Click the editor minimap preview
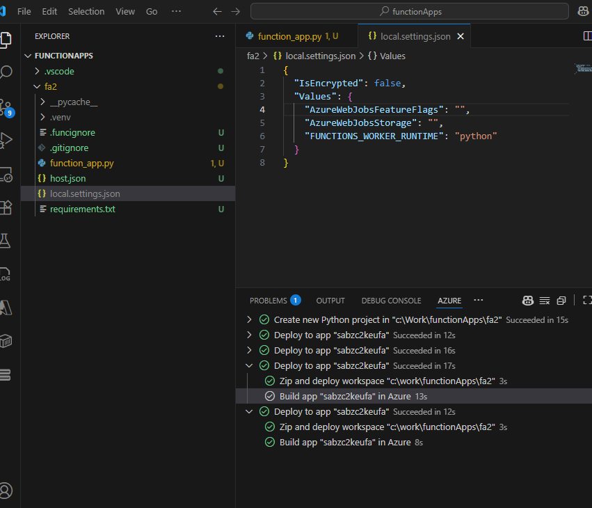The width and height of the screenshot is (592, 508). (584, 68)
